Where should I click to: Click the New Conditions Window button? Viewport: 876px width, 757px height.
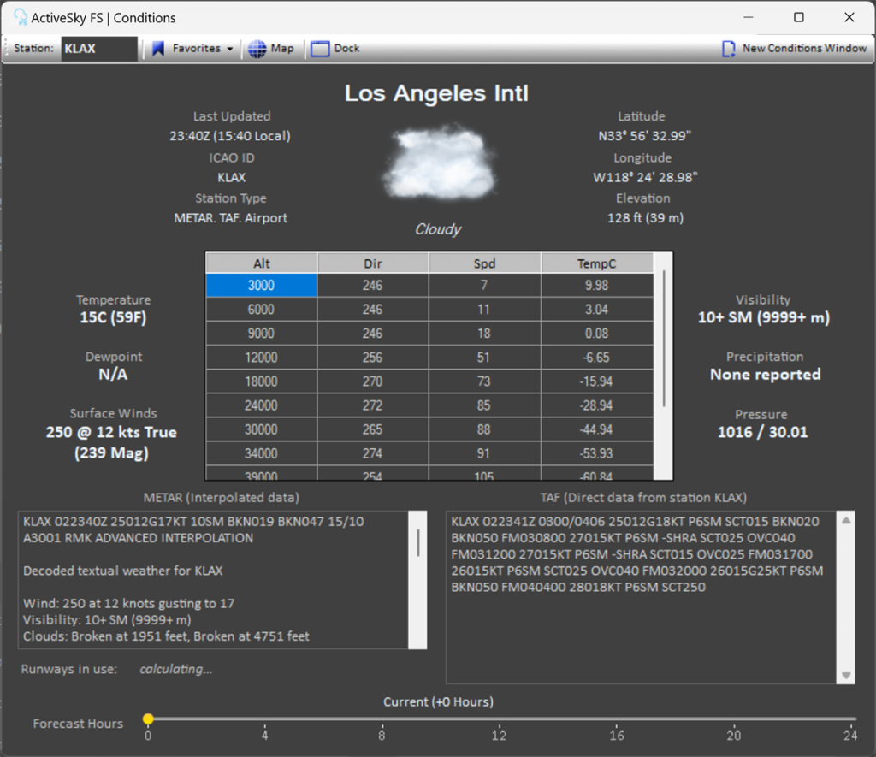[x=794, y=49]
